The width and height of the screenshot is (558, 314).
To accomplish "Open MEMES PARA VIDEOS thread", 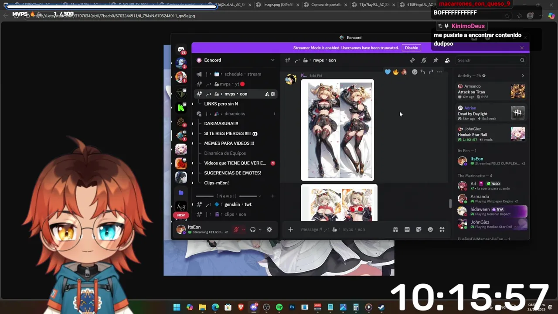I will [x=229, y=143].
